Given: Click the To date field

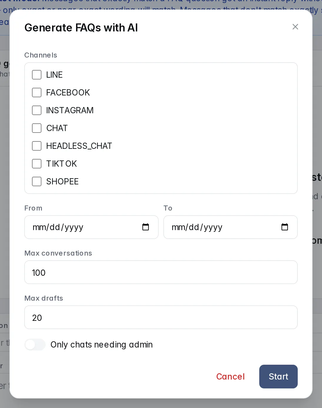Looking at the screenshot, I should (231, 227).
